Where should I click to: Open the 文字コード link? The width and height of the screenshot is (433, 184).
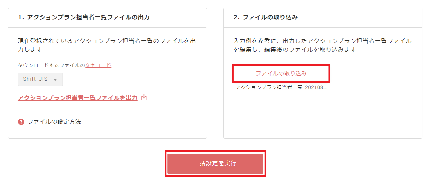pos(98,65)
